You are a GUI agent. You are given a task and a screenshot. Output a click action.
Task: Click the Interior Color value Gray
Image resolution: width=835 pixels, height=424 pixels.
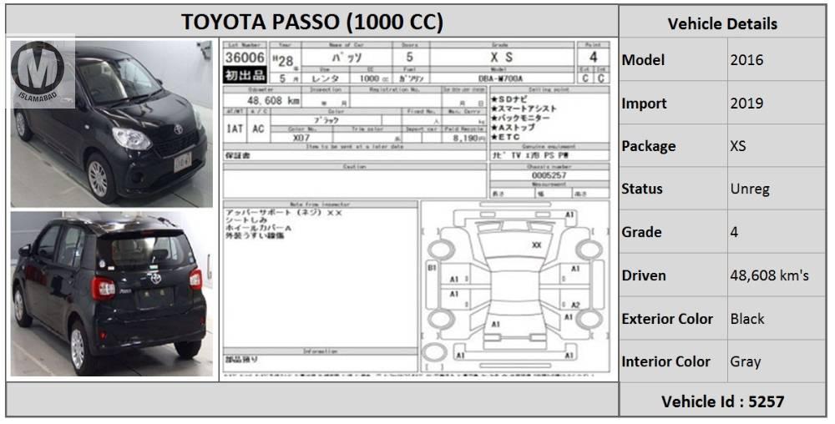(x=745, y=361)
